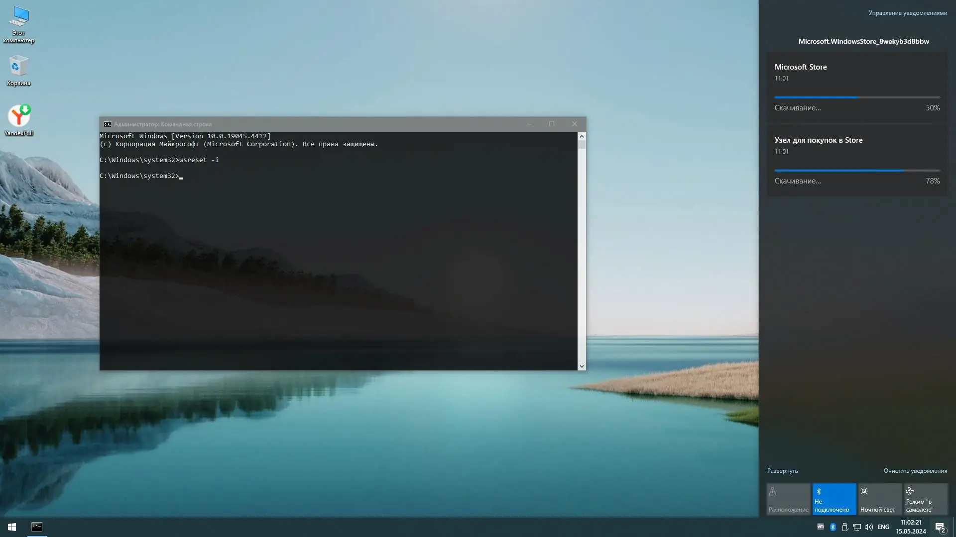
Task: Toggle the Bluetooth Не подключено tile
Action: [x=834, y=499]
